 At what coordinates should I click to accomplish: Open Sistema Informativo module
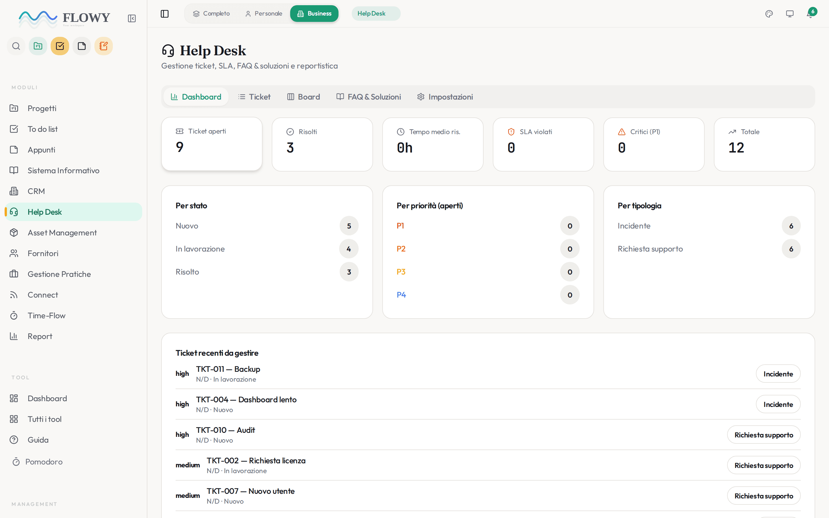click(73, 171)
